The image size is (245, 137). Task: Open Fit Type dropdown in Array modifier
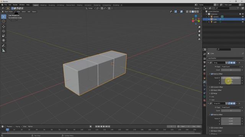click(x=231, y=67)
